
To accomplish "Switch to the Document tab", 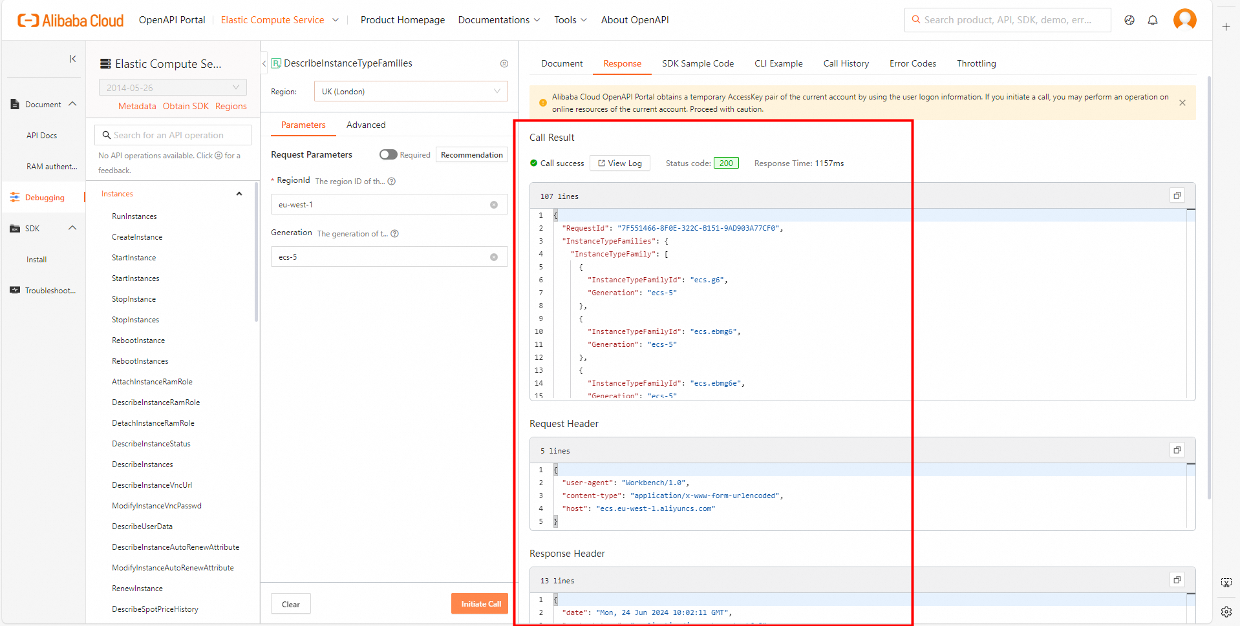I will tap(562, 63).
